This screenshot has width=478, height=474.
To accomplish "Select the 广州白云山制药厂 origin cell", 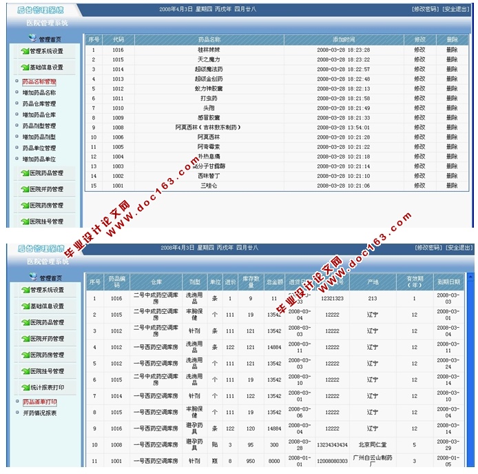I will point(372,461).
